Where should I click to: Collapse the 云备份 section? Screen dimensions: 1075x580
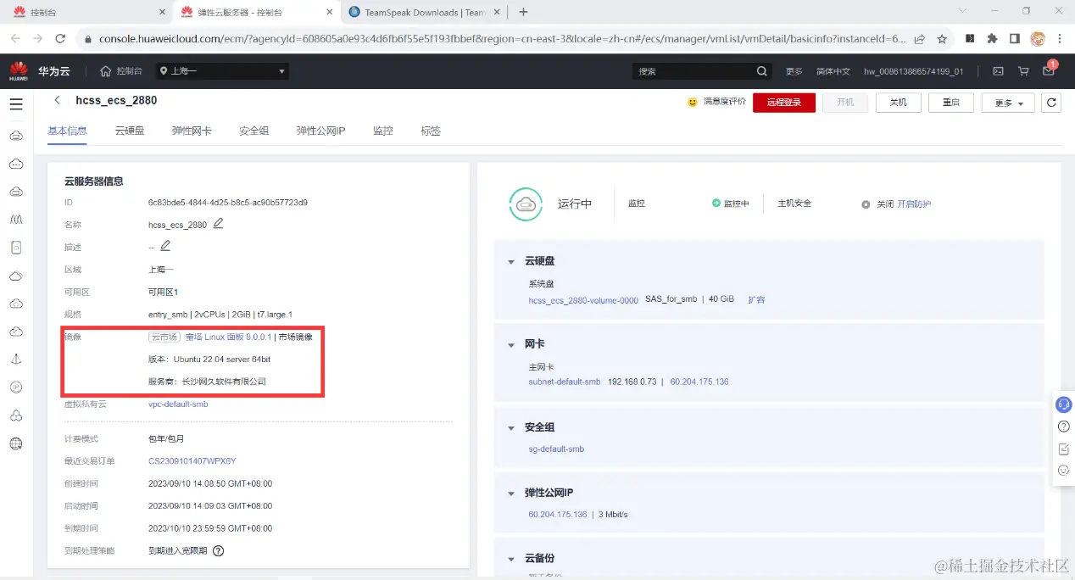pyautogui.click(x=511, y=560)
